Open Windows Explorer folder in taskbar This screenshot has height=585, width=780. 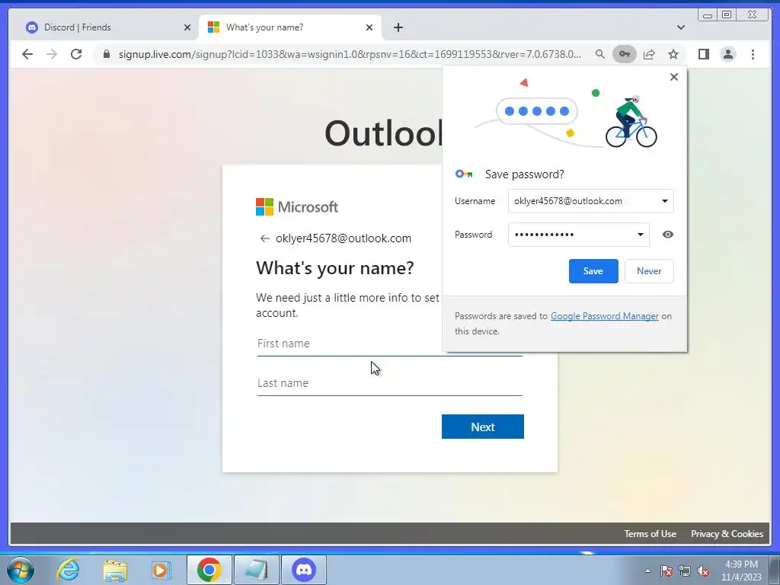[x=115, y=570]
